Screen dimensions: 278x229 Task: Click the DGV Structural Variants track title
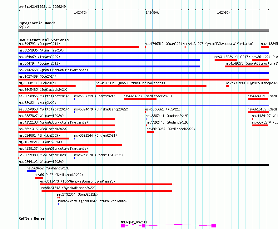(44, 40)
